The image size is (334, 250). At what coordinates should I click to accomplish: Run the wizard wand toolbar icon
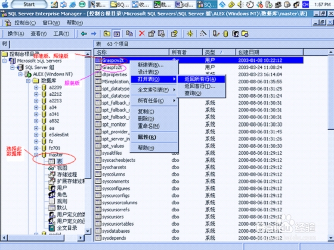(203, 33)
